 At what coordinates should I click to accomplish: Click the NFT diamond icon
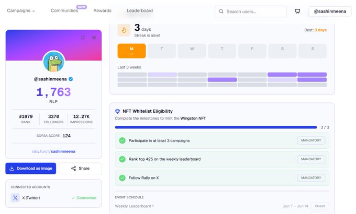coord(117,111)
